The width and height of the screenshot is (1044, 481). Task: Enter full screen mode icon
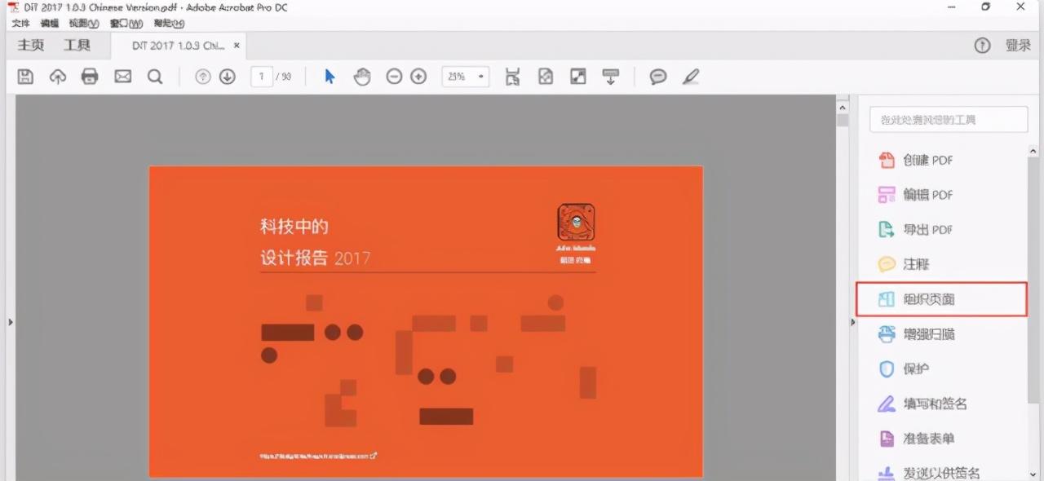point(578,77)
